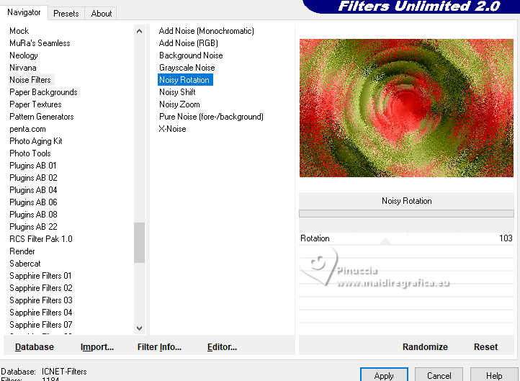Select Plugins AB 04 category
Viewport: 520px width, 381px height.
33,190
